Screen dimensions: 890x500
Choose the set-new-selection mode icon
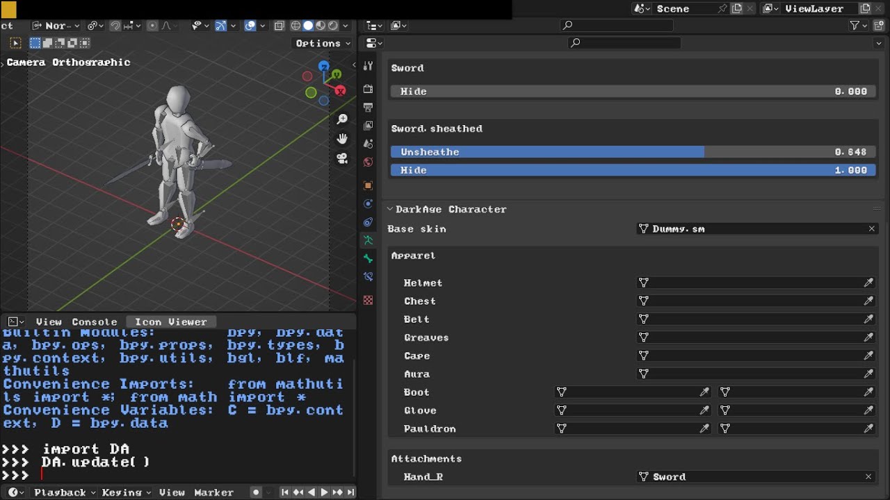(35, 43)
